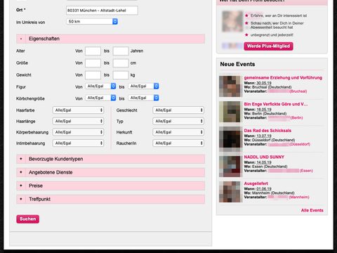
Task: Choose a Haarlänge option
Action: click(x=78, y=121)
